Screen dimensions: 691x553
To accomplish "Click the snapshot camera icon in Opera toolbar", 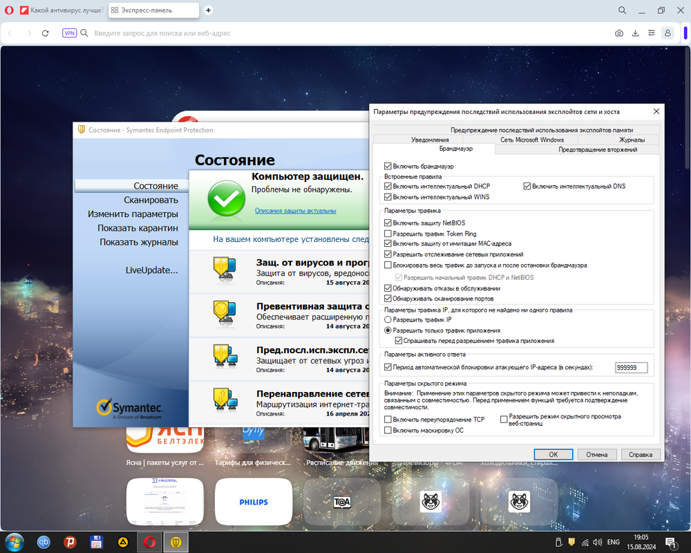I will (x=619, y=33).
